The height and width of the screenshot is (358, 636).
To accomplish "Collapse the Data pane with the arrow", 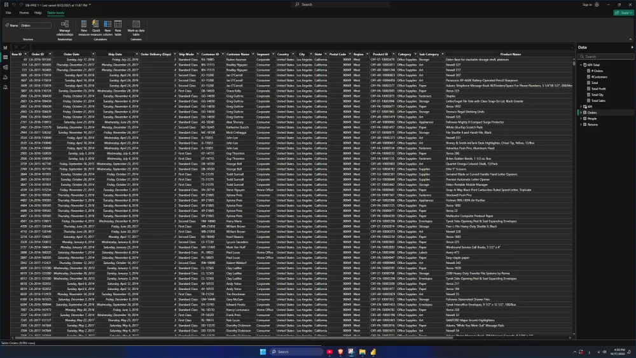I will [x=632, y=48].
